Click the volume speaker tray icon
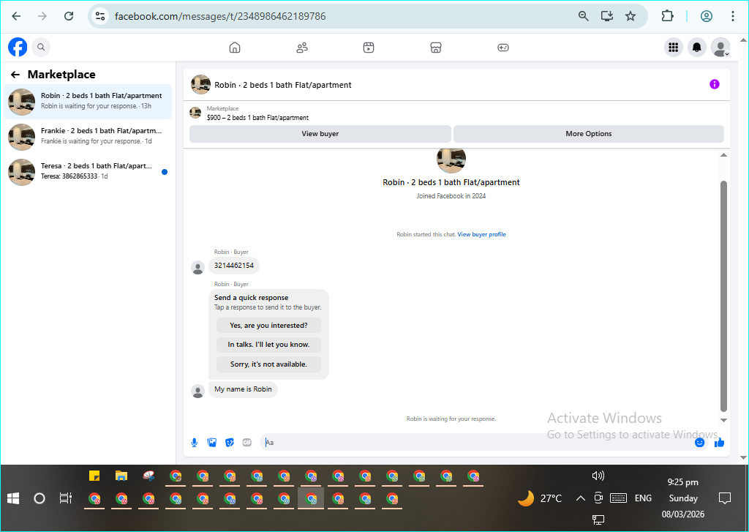Image resolution: width=749 pixels, height=532 pixels. pyautogui.click(x=598, y=476)
